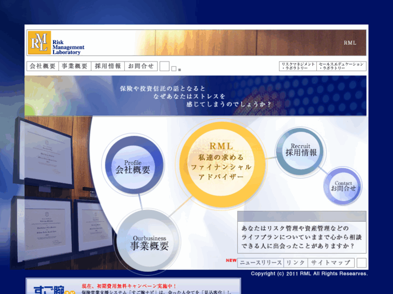The width and height of the screenshot is (393, 294).
Task: Click the NEW badge beside ニュースリリース
Action: tap(231, 260)
